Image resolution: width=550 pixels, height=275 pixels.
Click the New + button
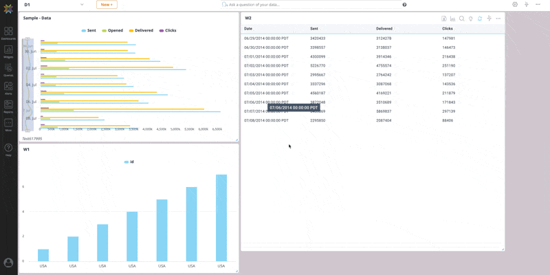[107, 4]
